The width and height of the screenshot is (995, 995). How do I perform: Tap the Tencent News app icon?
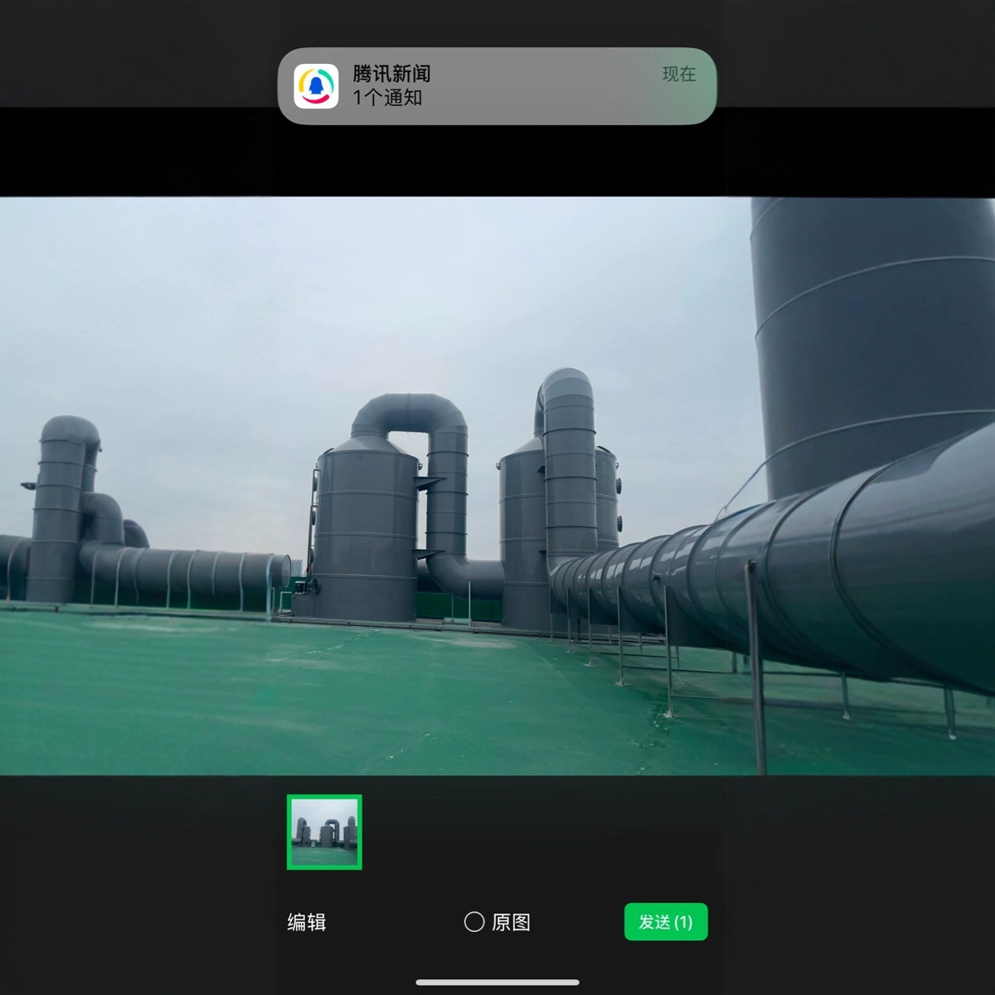[316, 86]
